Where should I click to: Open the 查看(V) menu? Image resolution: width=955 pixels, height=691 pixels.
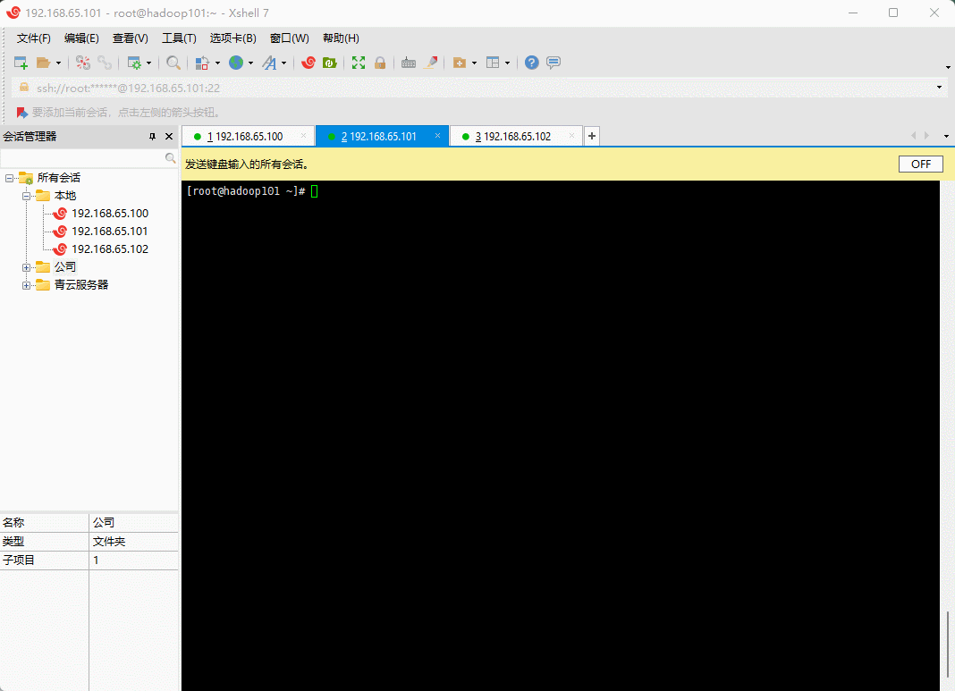pos(131,38)
